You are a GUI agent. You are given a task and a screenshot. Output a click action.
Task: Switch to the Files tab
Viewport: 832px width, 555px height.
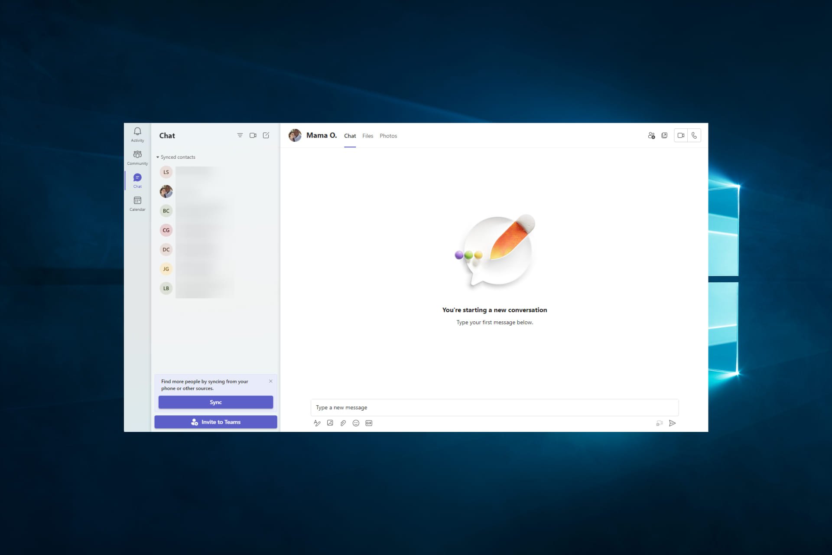point(368,136)
